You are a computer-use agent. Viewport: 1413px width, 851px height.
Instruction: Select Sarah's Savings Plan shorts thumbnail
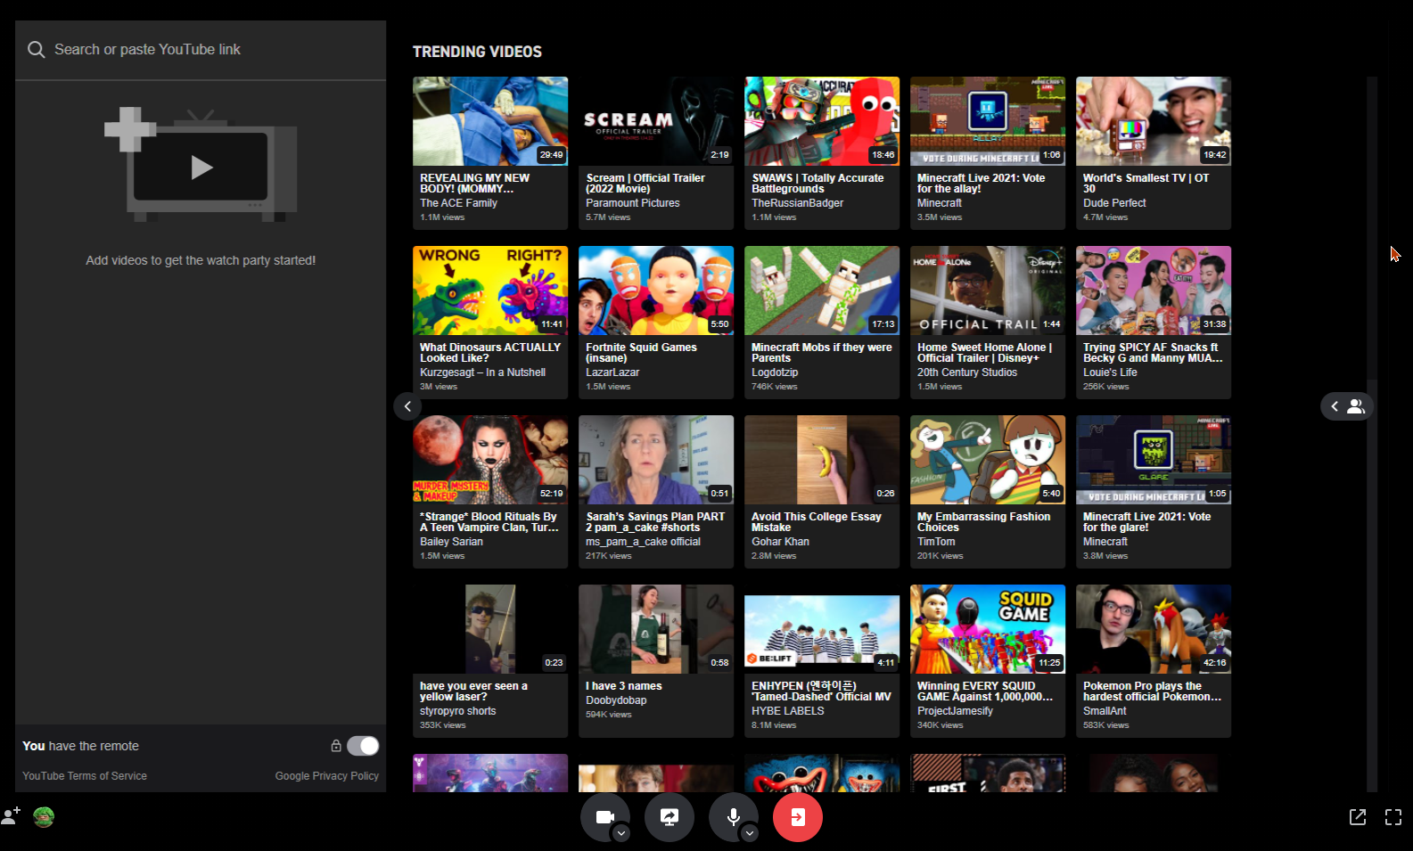[656, 460]
